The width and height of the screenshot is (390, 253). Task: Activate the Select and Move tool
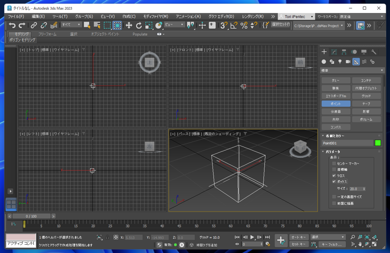(129, 25)
